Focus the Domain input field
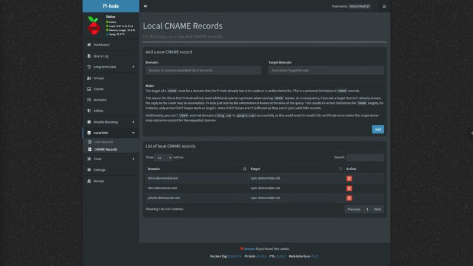Screen dimensions: 473x266 point(204,70)
